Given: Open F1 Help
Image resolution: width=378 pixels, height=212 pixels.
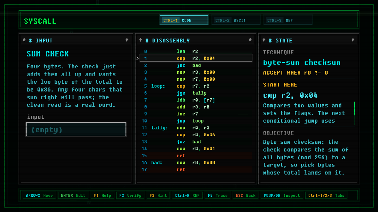Looking at the screenshot, I should click(102, 196).
